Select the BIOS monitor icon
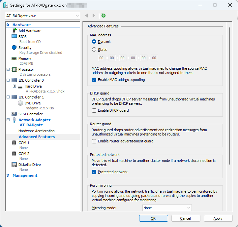 point(14,37)
